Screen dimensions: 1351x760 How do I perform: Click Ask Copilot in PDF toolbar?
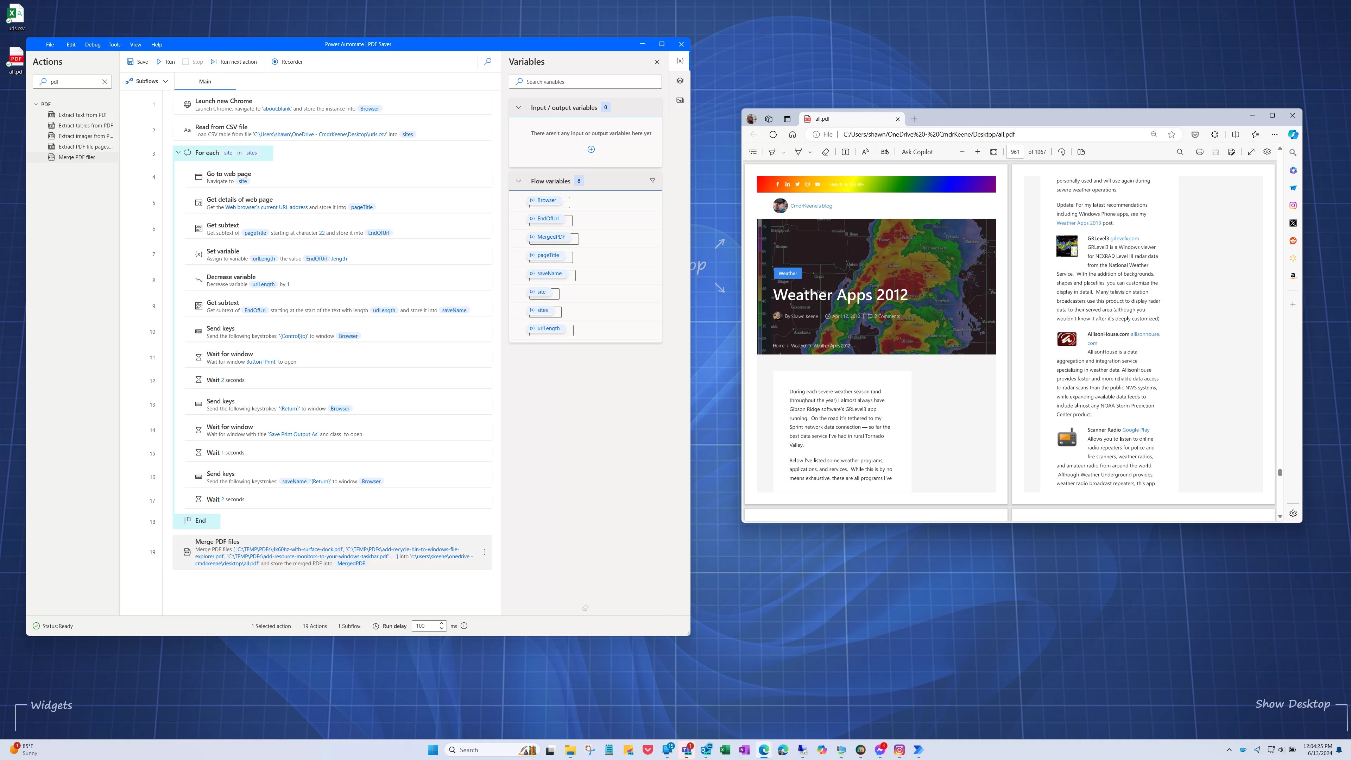[x=917, y=152]
